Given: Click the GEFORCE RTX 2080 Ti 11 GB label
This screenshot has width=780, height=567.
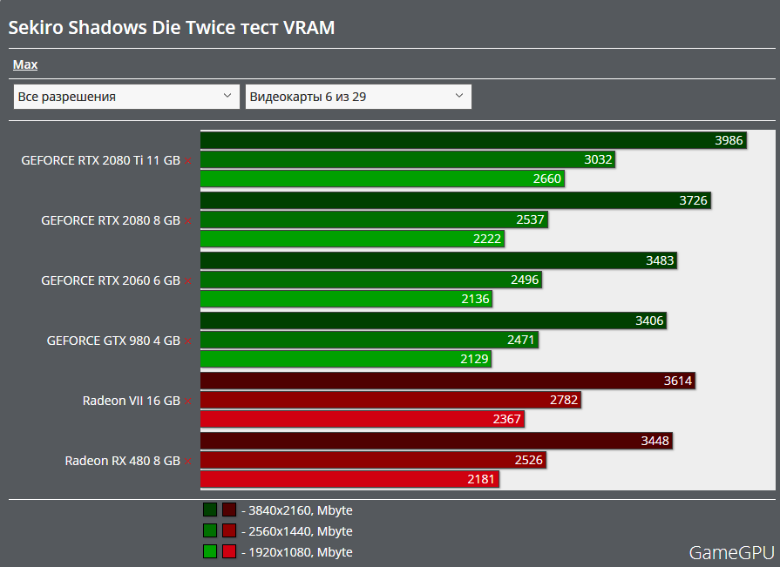Looking at the screenshot, I should click(x=100, y=160).
